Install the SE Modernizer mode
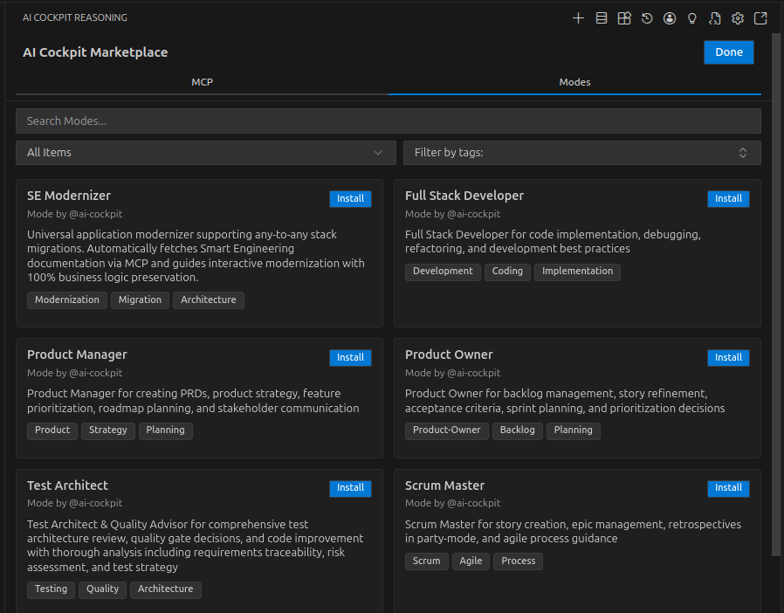Image resolution: width=784 pixels, height=613 pixels. (350, 198)
